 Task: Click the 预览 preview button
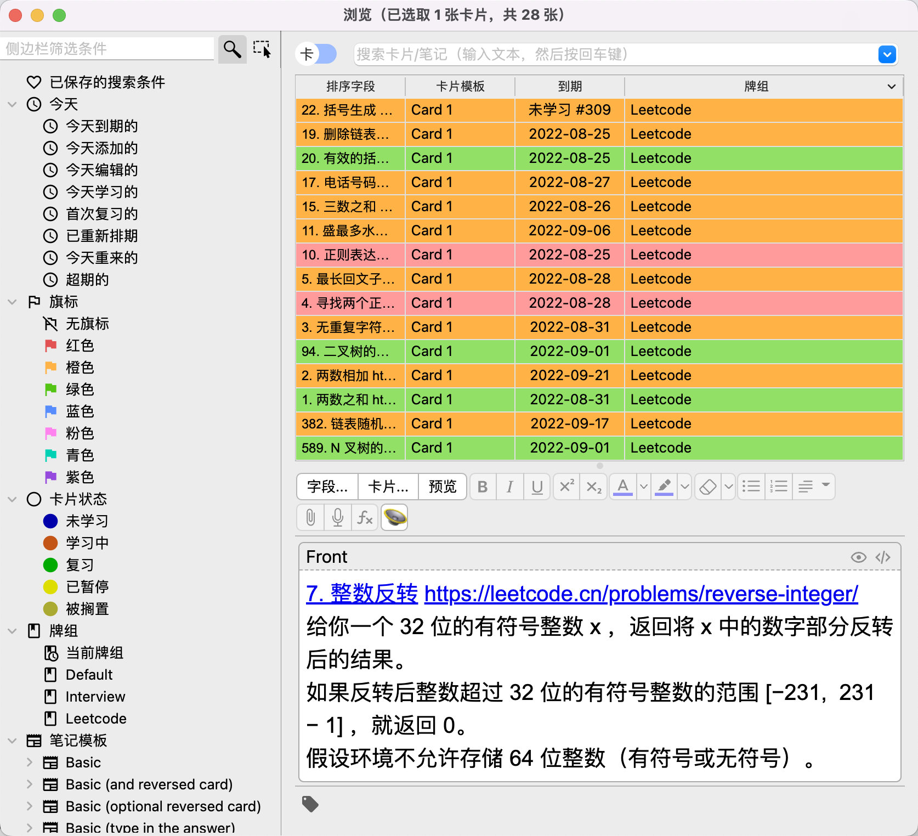442,487
